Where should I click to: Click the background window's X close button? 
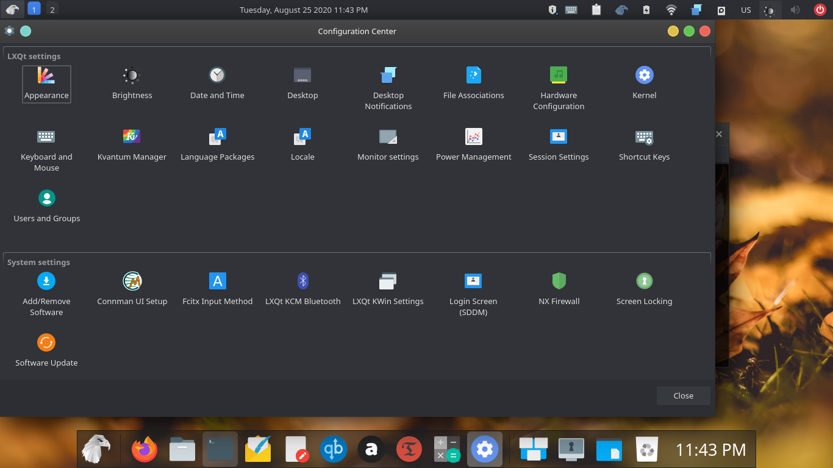pyautogui.click(x=719, y=134)
